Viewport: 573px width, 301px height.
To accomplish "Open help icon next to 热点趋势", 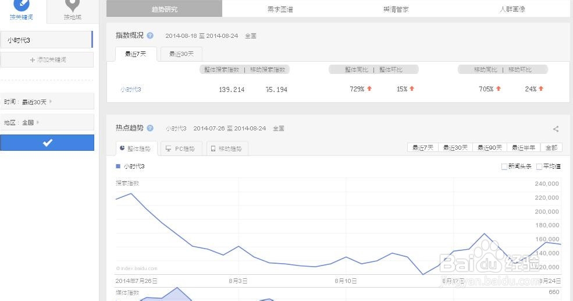I will (150, 128).
